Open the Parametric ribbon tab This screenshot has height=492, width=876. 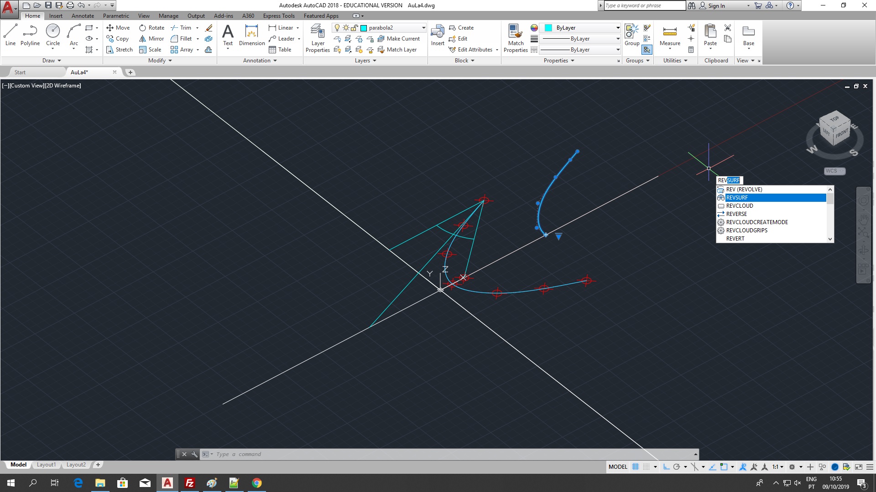tap(116, 16)
